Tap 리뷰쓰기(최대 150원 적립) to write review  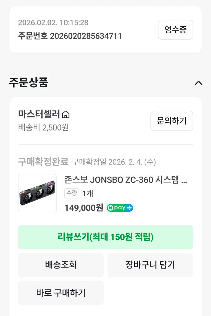pos(105,237)
